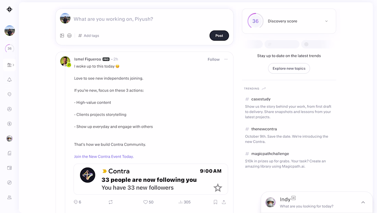Screen dimensions: 377x213
Task: Open the notifications bell in sidebar
Action: [x=10, y=80]
